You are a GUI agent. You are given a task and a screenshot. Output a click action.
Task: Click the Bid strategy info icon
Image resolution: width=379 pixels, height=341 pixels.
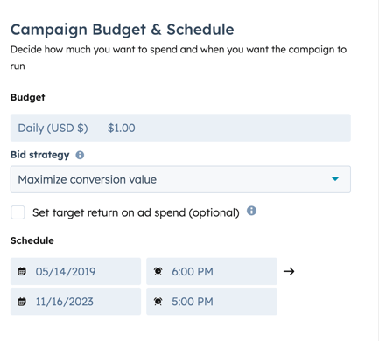[x=80, y=155]
